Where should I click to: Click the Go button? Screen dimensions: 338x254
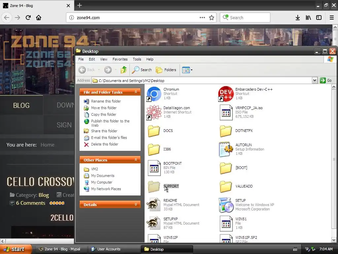pyautogui.click(x=326, y=81)
